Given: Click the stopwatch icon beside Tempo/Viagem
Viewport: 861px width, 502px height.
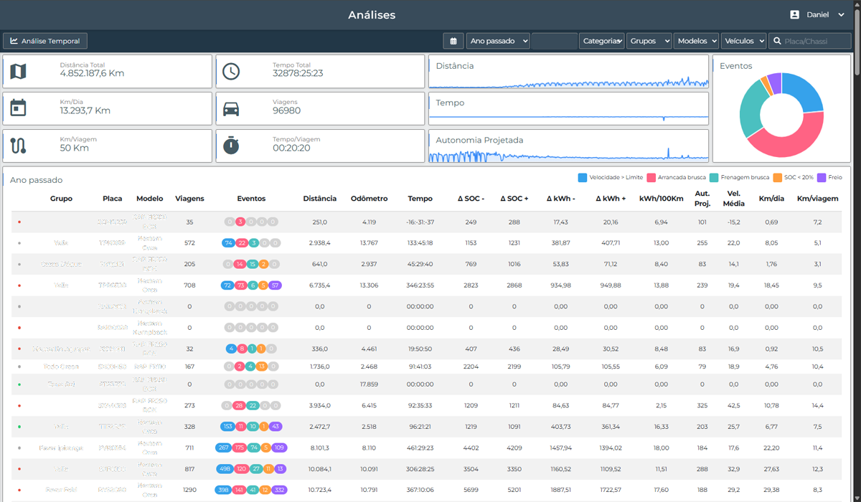Looking at the screenshot, I should (x=231, y=145).
